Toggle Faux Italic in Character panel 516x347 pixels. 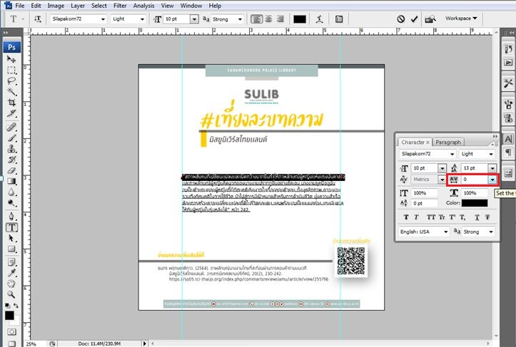[x=416, y=217]
